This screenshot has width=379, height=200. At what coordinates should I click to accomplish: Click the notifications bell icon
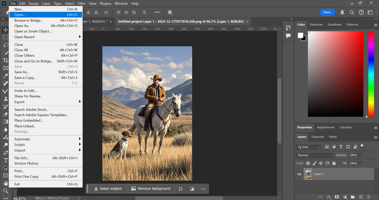point(342,12)
